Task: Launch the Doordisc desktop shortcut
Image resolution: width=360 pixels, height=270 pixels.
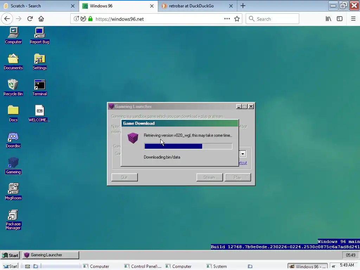Action: (x=13, y=140)
